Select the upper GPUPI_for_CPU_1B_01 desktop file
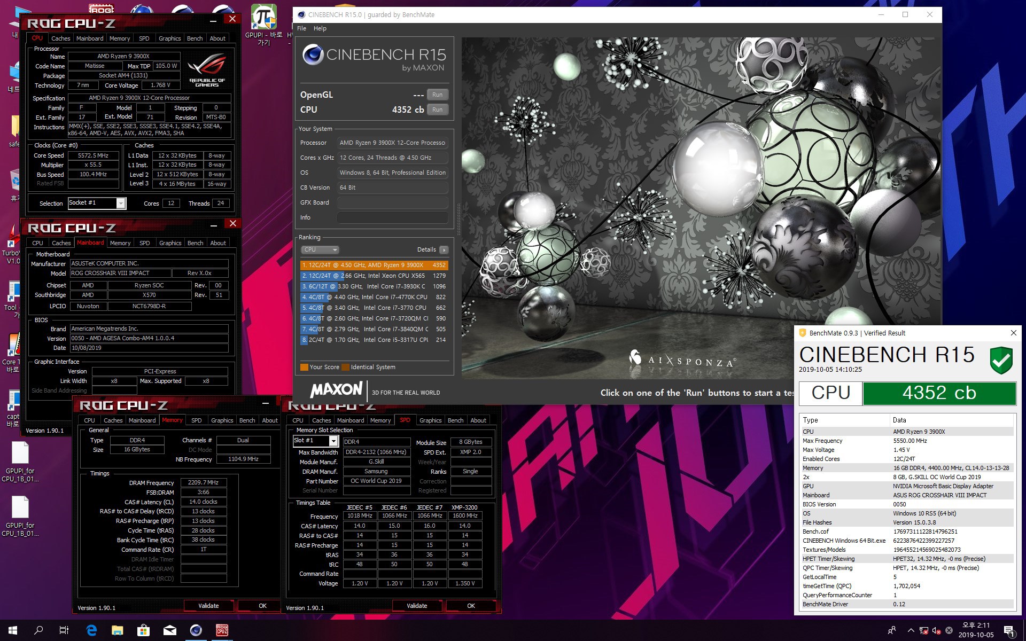This screenshot has width=1026, height=641. [20, 462]
